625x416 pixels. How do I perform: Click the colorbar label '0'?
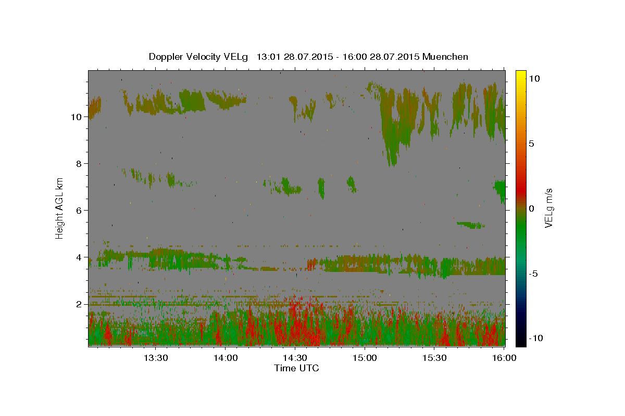pos(531,209)
